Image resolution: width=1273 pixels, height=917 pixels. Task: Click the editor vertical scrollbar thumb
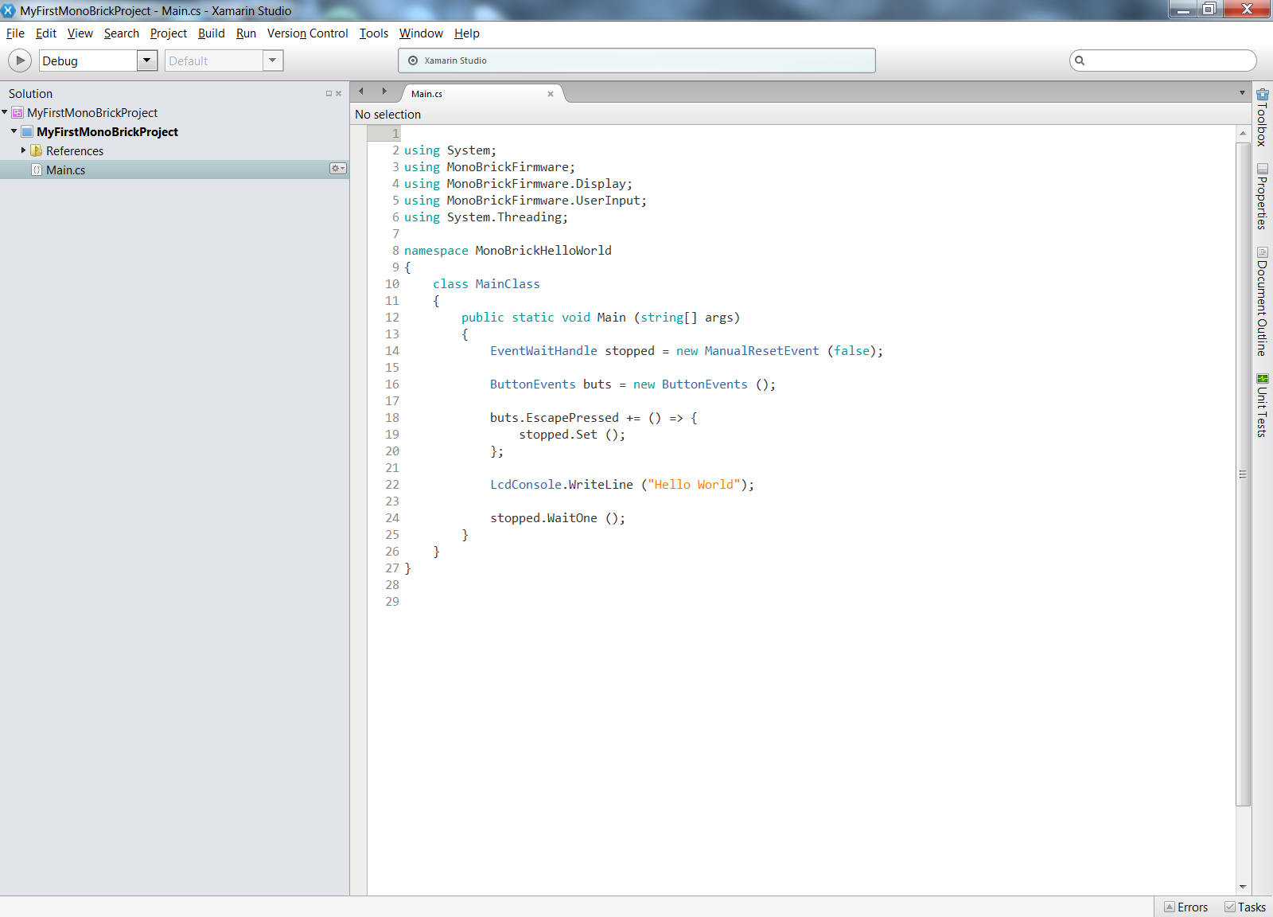1243,474
